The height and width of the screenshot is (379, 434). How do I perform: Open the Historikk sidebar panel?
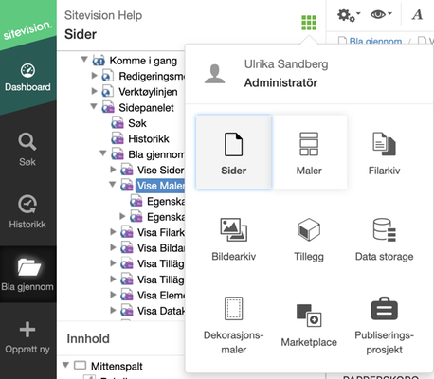(27, 211)
